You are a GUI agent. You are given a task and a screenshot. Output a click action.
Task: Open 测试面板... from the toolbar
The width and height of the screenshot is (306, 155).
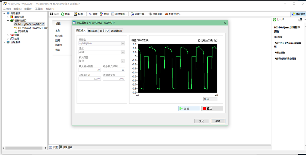(x=119, y=14)
